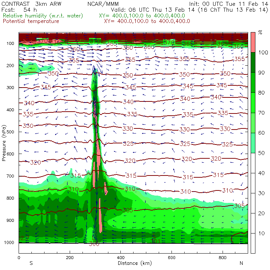Click the 30 label on the colorbar

261,193
